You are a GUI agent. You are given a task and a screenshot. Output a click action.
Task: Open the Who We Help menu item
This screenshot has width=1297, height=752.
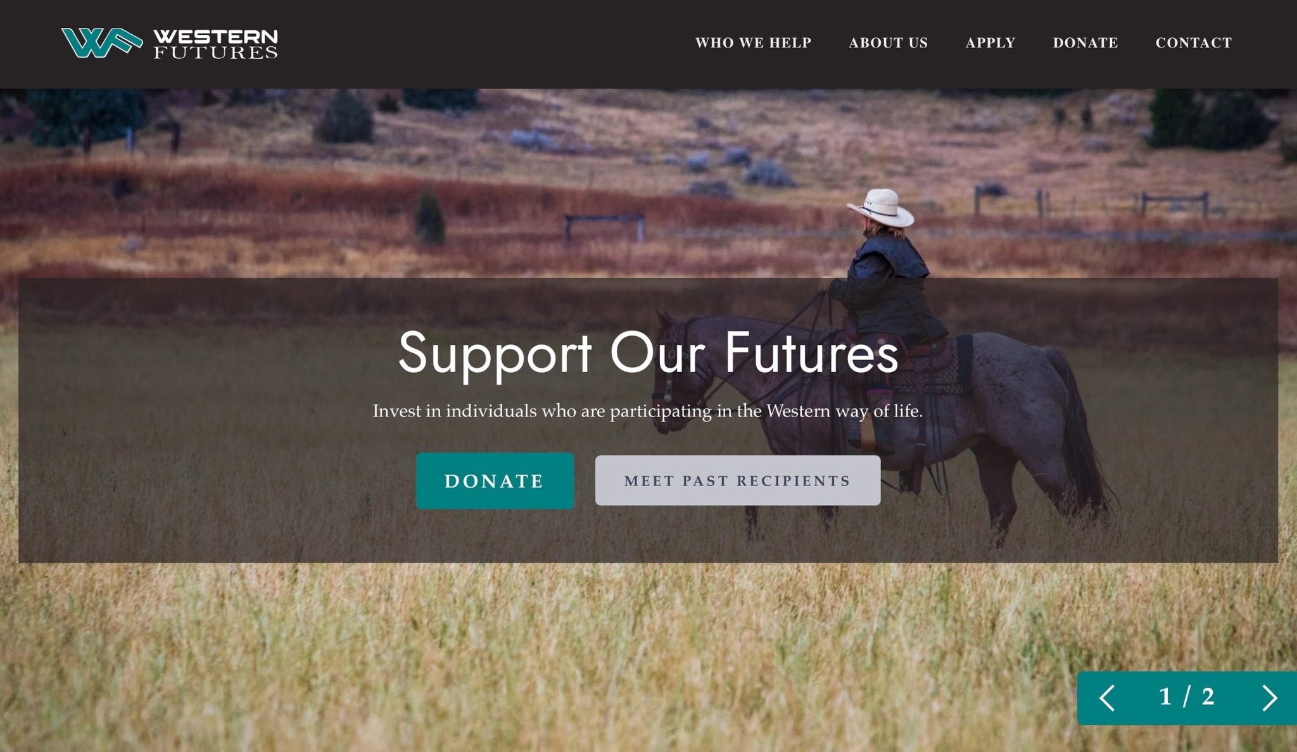pyautogui.click(x=753, y=43)
